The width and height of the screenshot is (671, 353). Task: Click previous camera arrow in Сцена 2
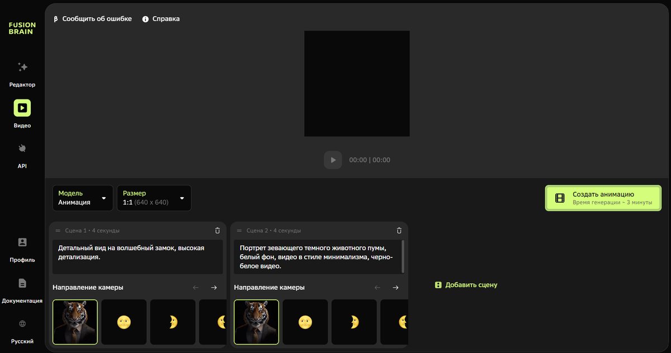click(x=377, y=288)
